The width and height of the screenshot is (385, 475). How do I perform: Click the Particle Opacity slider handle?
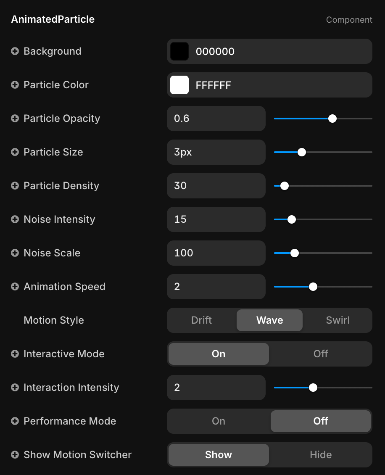(332, 119)
